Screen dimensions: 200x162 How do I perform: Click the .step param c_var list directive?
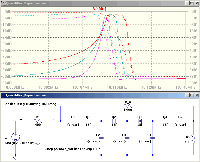tap(73, 149)
